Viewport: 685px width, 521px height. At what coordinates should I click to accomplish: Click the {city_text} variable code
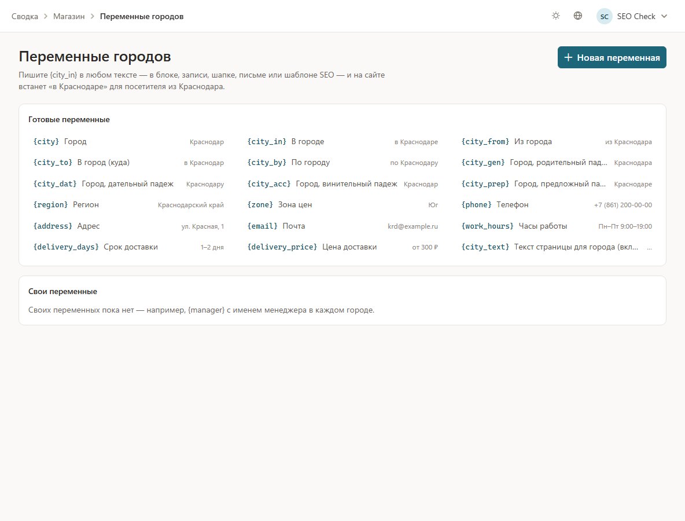(485, 247)
